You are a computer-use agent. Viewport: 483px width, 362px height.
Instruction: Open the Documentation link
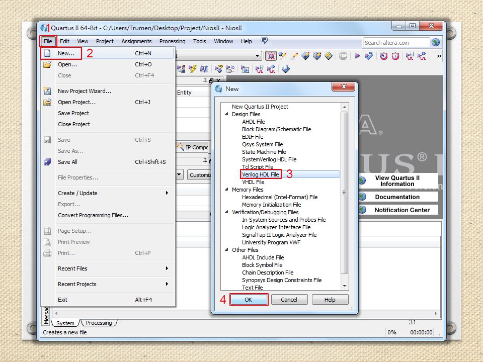click(x=397, y=197)
